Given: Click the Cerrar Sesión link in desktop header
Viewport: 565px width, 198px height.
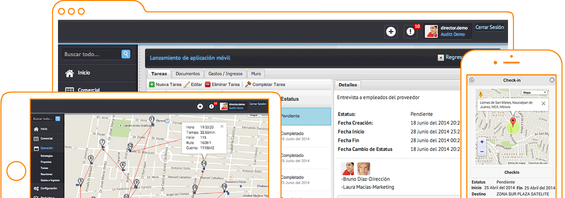Looking at the screenshot, I should [x=489, y=28].
